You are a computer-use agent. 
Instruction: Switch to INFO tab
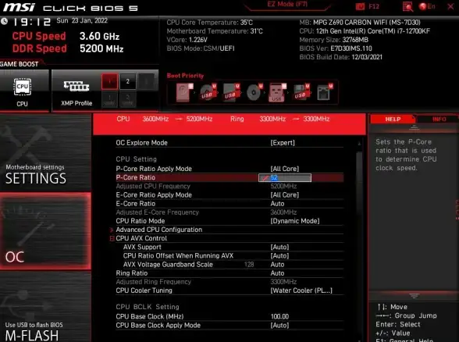[x=439, y=119]
